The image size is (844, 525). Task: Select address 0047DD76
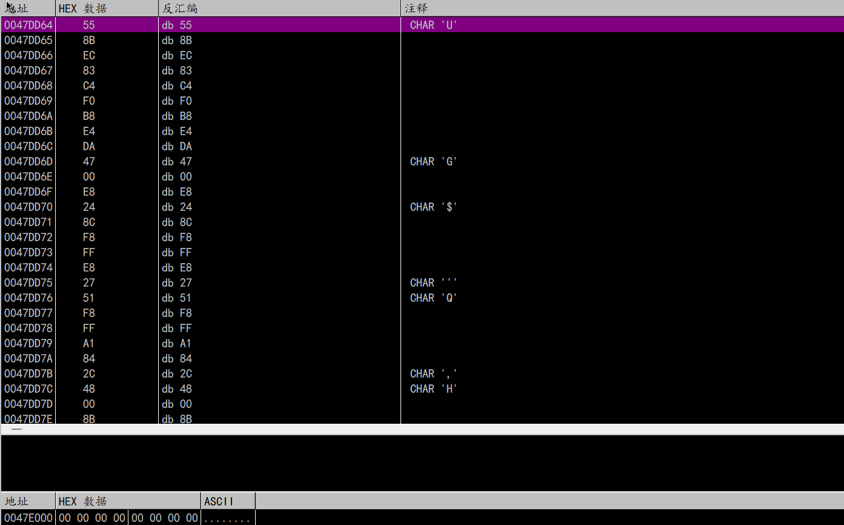(x=28, y=298)
